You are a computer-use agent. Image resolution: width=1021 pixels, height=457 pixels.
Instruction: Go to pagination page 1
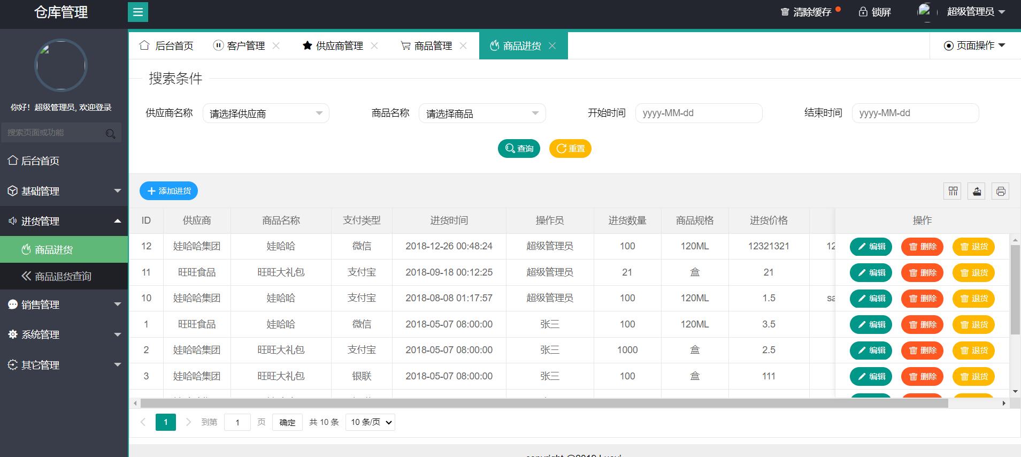[166, 422]
